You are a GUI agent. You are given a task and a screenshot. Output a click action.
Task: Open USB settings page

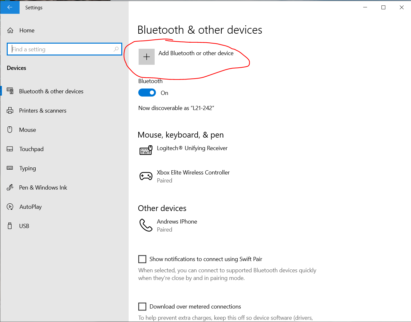24,226
